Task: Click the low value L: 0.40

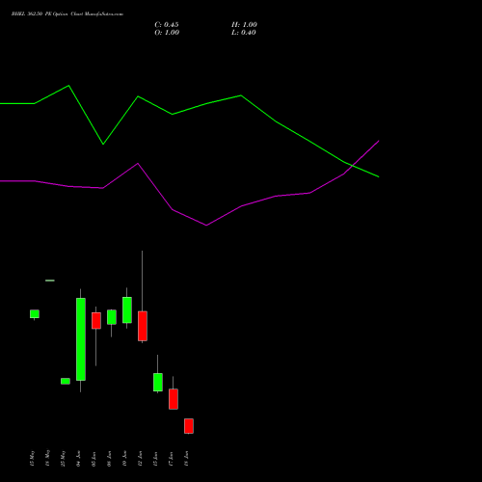Action: 244,33
